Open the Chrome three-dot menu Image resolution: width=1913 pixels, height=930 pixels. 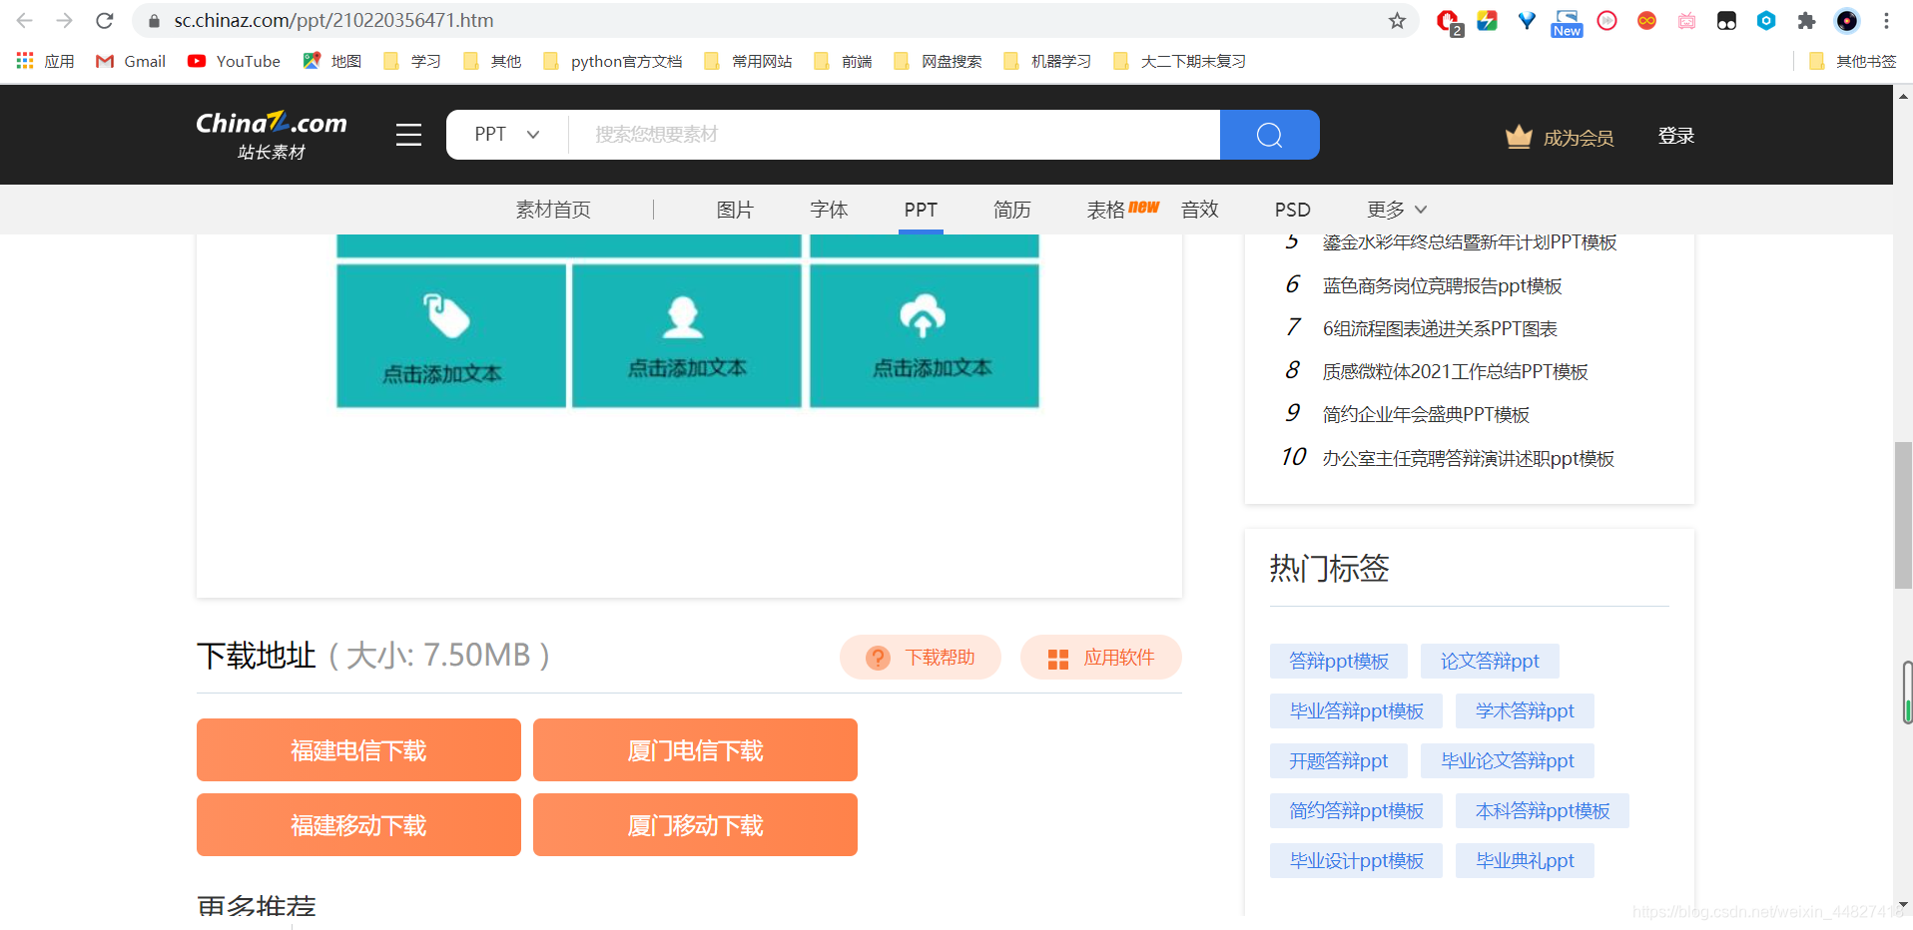pyautogui.click(x=1886, y=20)
